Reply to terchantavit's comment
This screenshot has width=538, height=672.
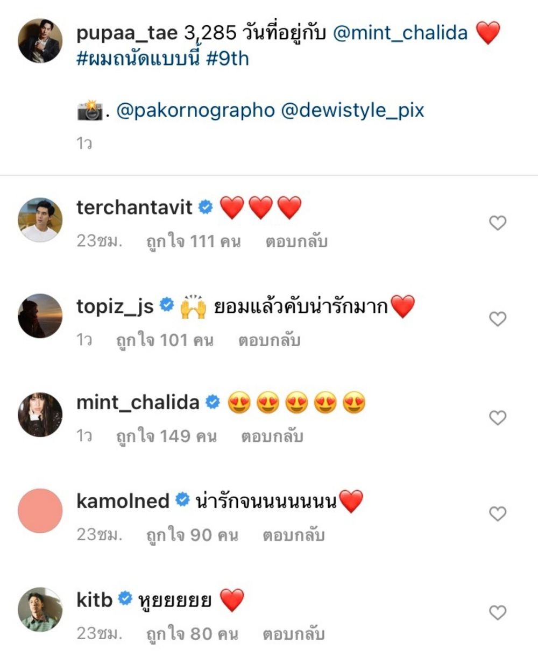[296, 241]
